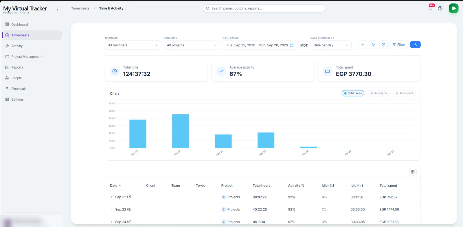
Task: Click the calendar icon in the date range
Action: (x=292, y=45)
